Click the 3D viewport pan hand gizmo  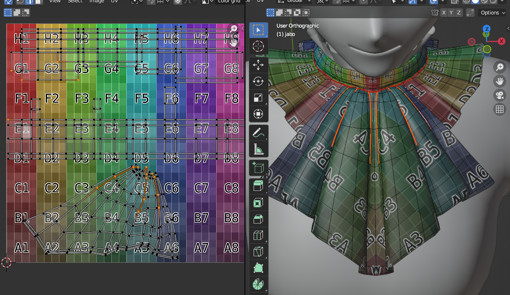500,81
